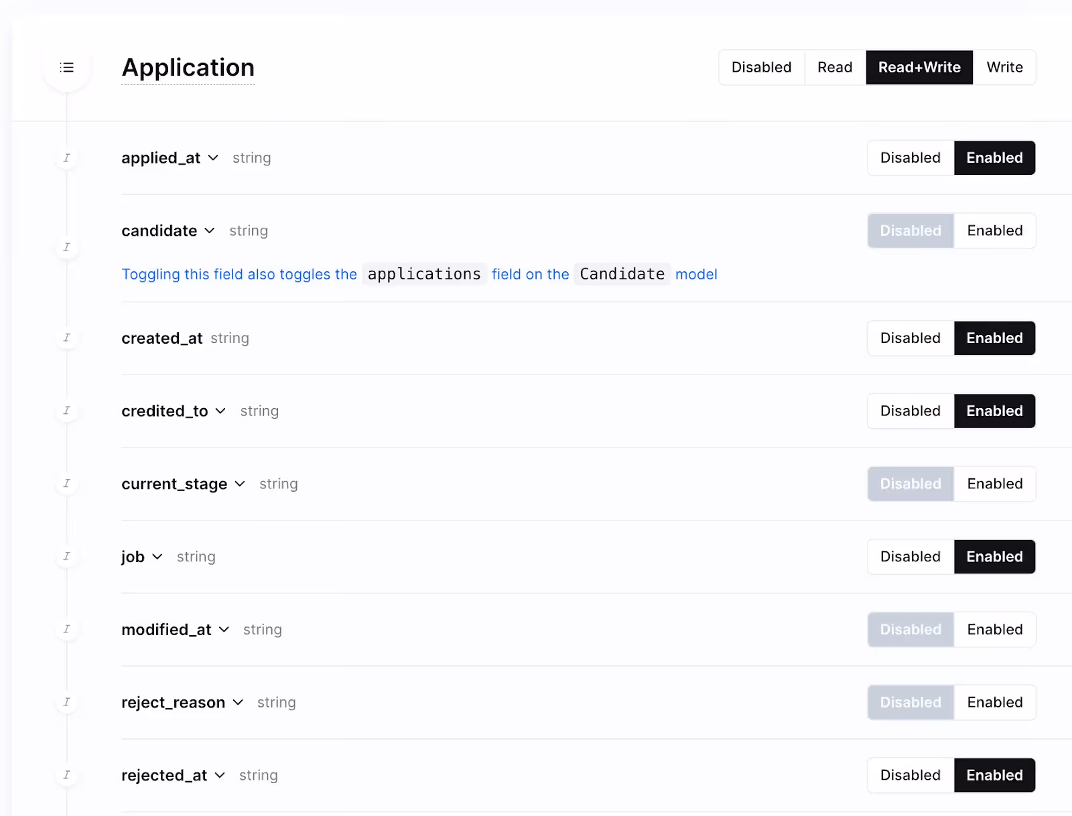This screenshot has height=816, width=1072.
Task: Expand the rejected_at field chevron
Action: (x=220, y=775)
